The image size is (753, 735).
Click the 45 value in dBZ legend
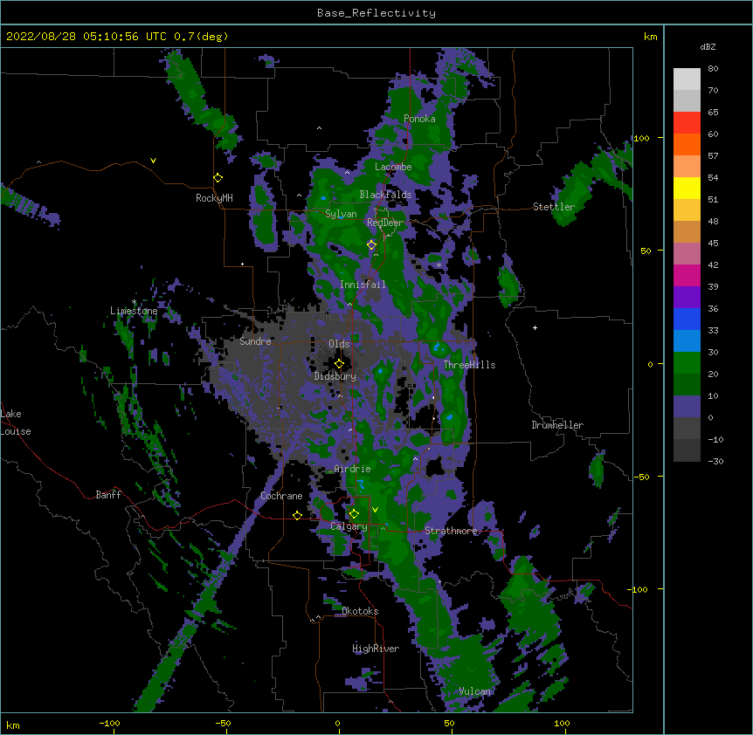[713, 244]
